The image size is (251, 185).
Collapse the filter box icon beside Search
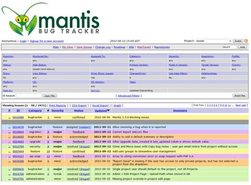(4, 96)
